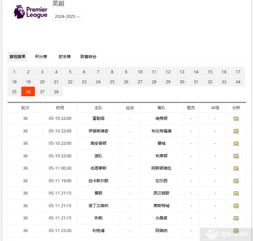Click home team 利物浦
This screenshot has height=241, width=253.
point(98,231)
